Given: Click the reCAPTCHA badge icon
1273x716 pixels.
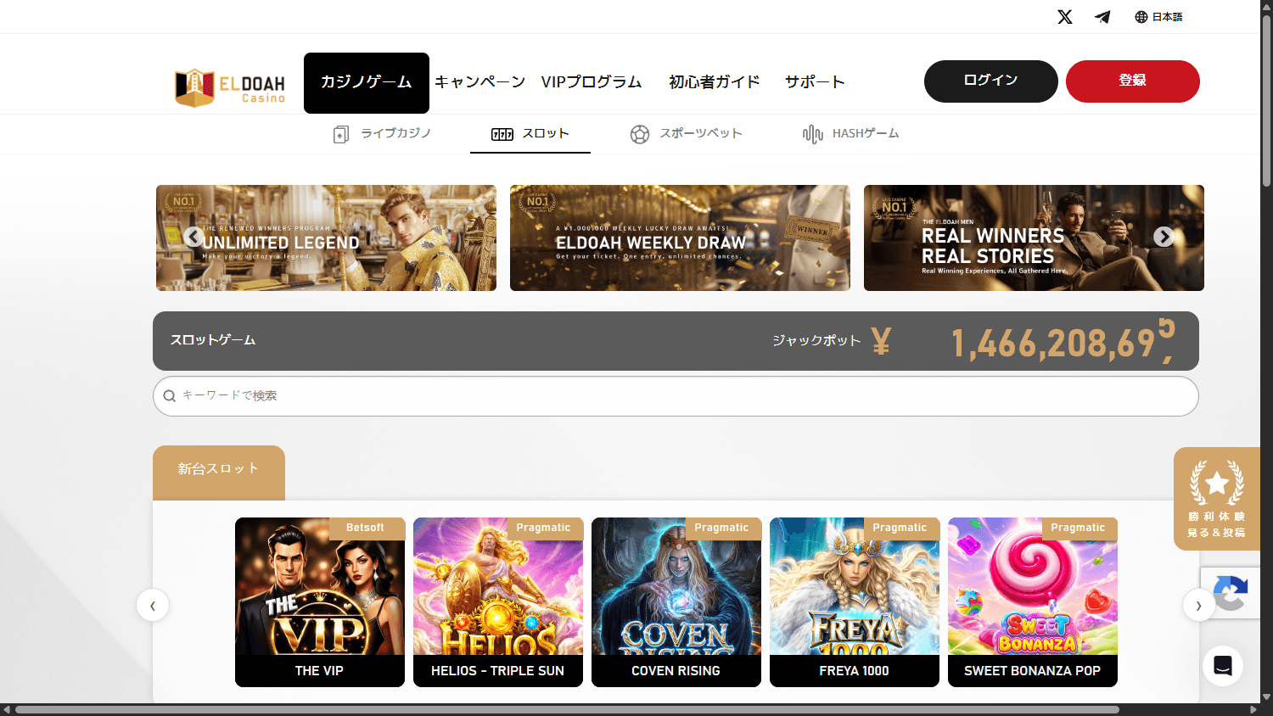Looking at the screenshot, I should point(1231,592).
